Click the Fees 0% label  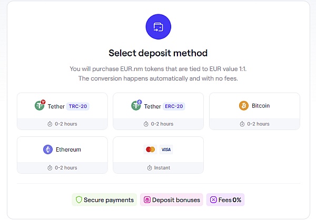click(230, 200)
